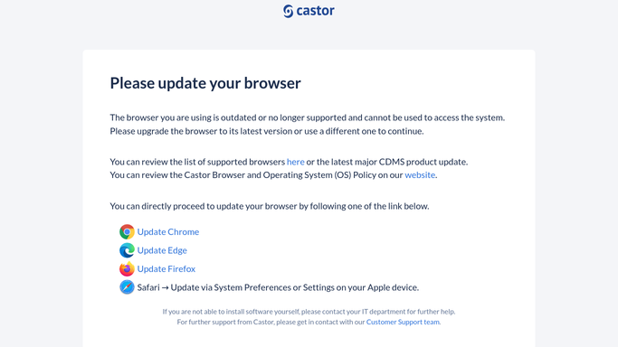This screenshot has height=347, width=618.
Task: Click the 'castor' wordmark at the top
Action: tap(315, 11)
